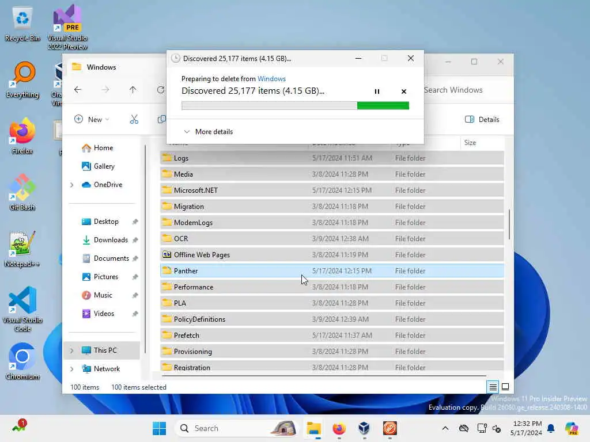The width and height of the screenshot is (590, 442).
Task: Switch to details list view icon
Action: [x=493, y=387]
